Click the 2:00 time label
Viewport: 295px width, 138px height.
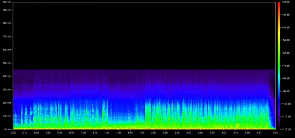point(153,132)
